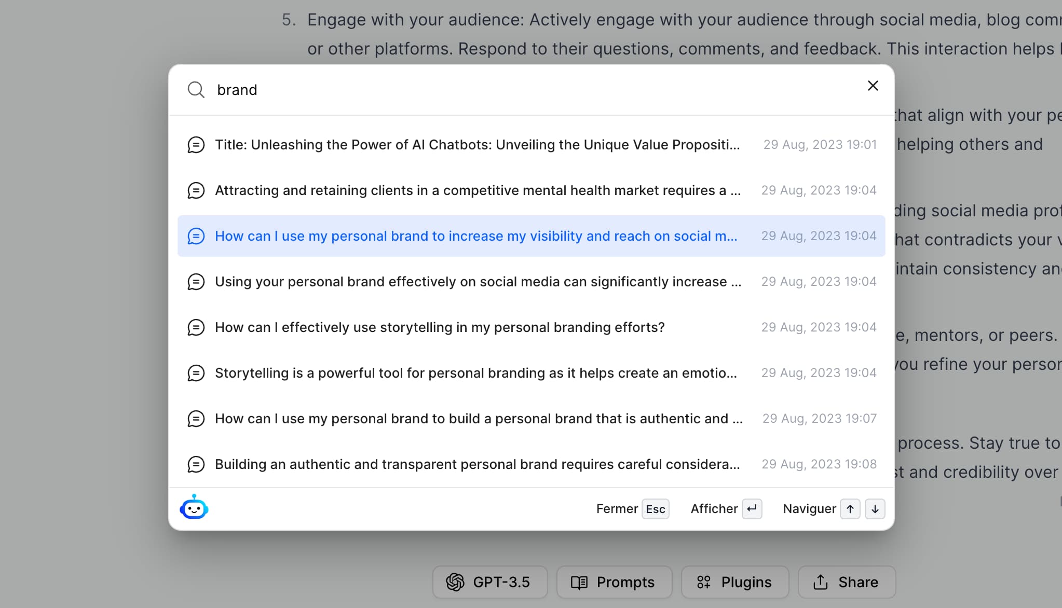Open the storytelling in personal branding question
Viewport: 1062px width, 608px height.
click(439, 327)
